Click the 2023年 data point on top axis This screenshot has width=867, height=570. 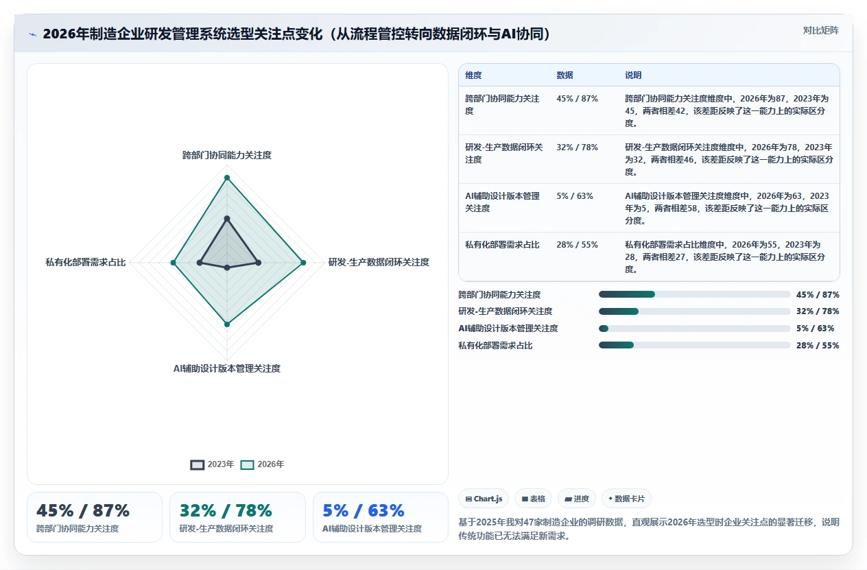(x=227, y=219)
